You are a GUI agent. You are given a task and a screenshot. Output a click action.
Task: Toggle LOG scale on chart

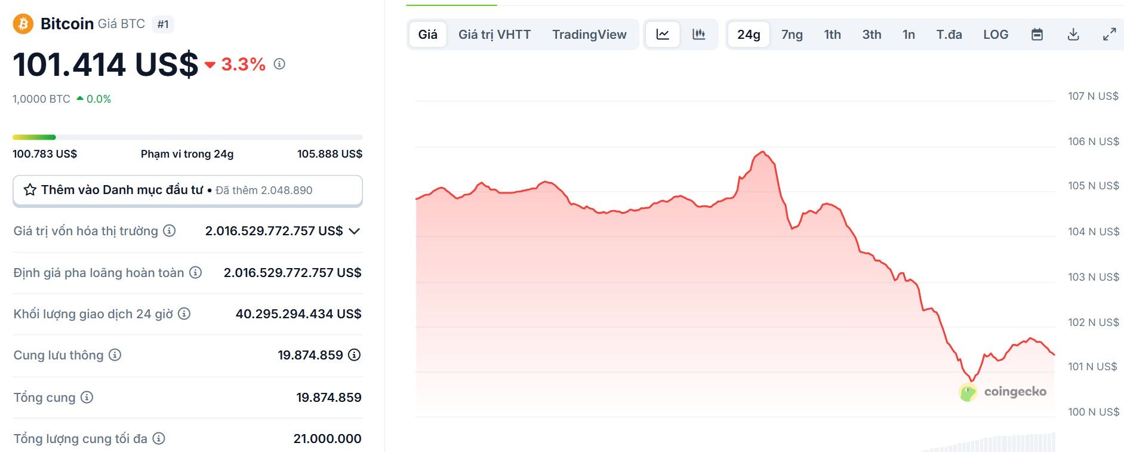point(996,34)
